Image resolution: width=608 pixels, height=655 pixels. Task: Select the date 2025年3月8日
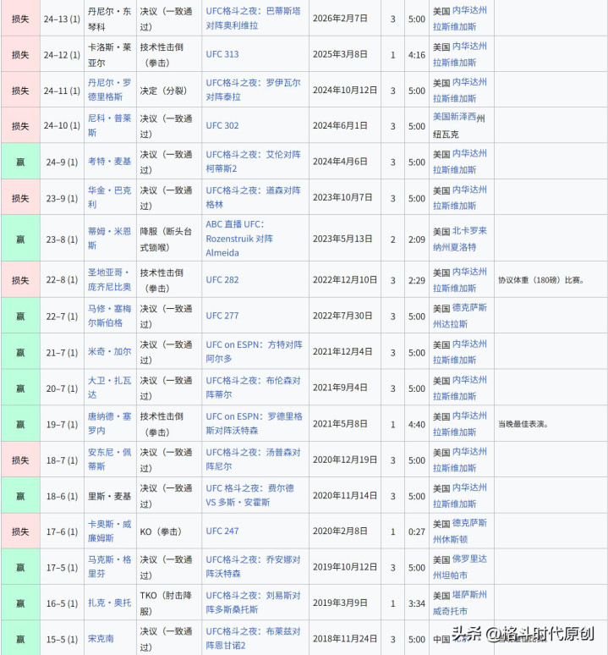click(x=340, y=54)
